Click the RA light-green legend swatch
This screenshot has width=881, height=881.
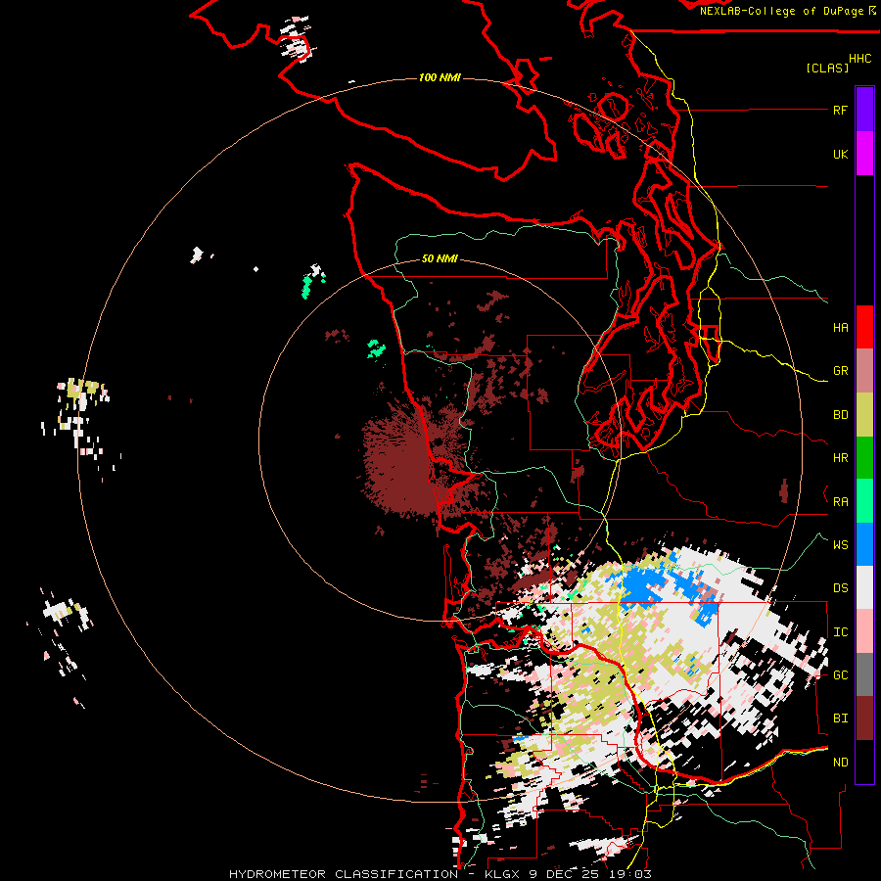864,501
